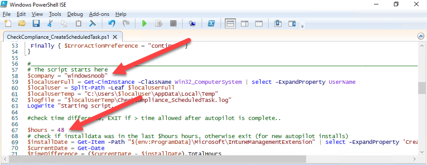Show the script pane on top
The height and width of the screenshot is (165, 427).
click(x=230, y=24)
